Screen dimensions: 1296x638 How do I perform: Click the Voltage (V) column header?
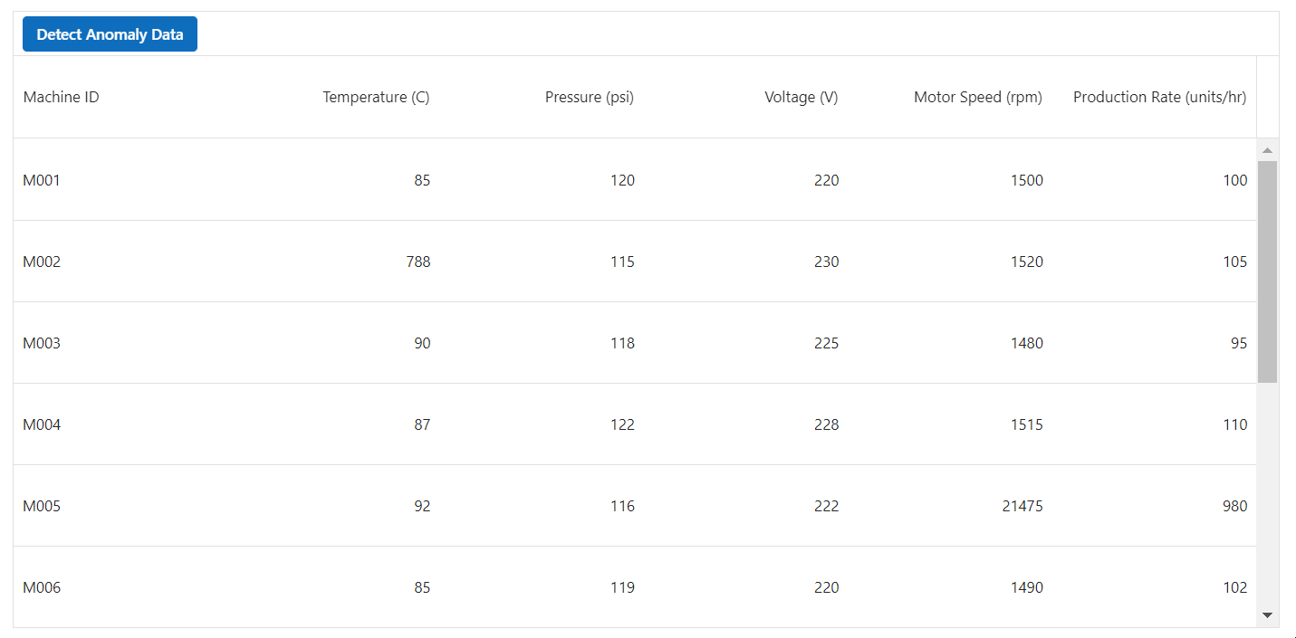tap(801, 97)
